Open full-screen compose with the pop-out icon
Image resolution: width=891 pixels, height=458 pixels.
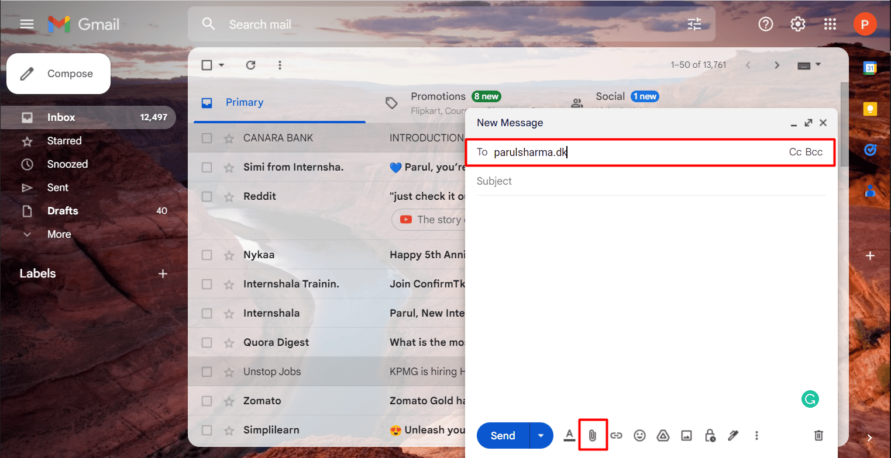[809, 123]
